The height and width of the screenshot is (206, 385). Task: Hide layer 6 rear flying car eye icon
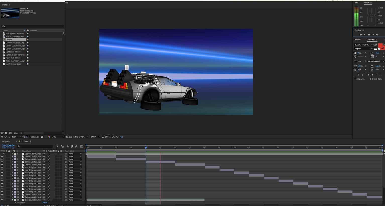pos(2,167)
